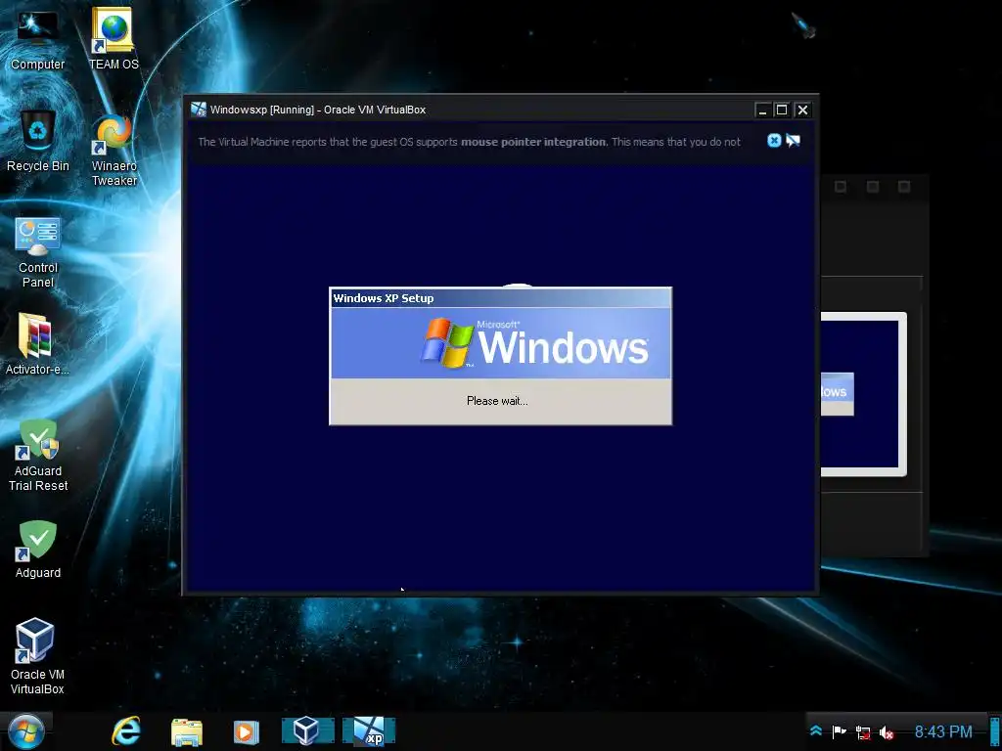Switch to Windowsxp VM taskbar button
This screenshot has height=751, width=1002.
[x=369, y=731]
